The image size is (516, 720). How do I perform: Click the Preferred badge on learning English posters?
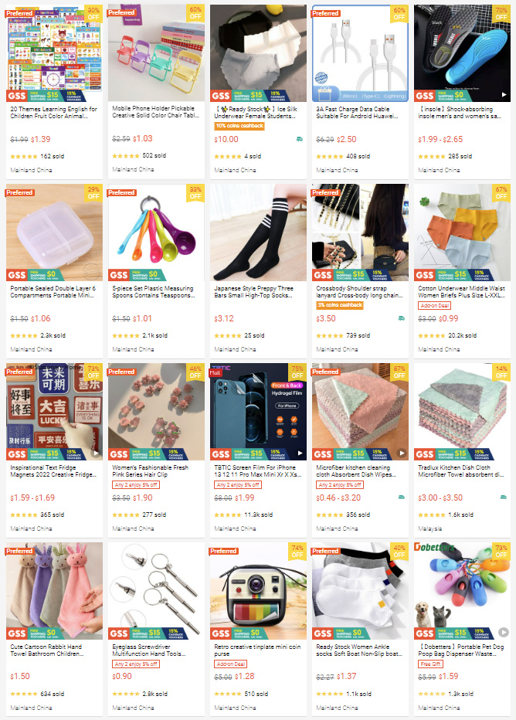click(20, 13)
